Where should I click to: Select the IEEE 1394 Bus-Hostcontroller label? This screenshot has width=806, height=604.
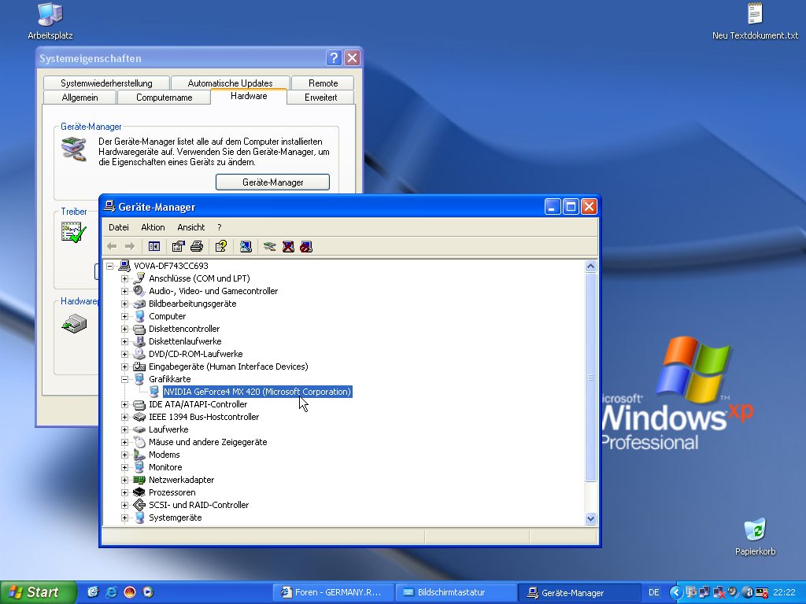click(204, 417)
